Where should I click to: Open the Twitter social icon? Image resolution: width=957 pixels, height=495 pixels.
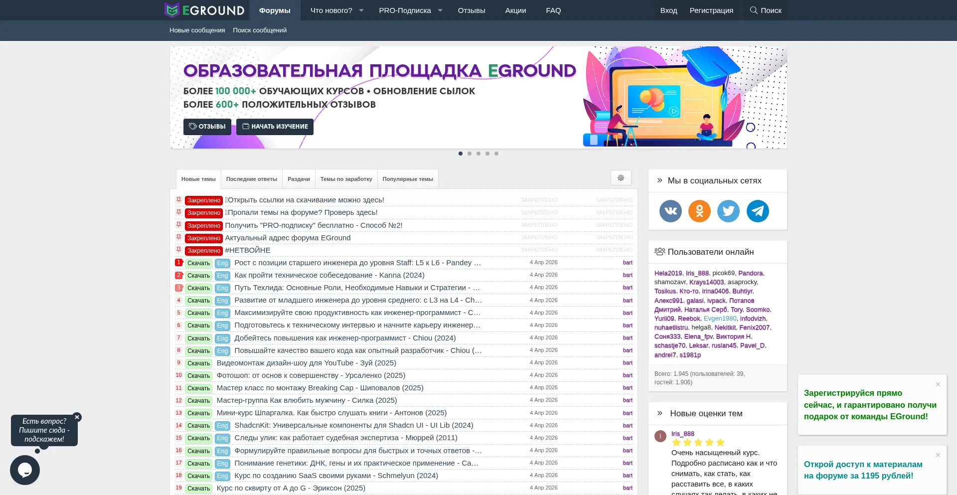pos(728,211)
